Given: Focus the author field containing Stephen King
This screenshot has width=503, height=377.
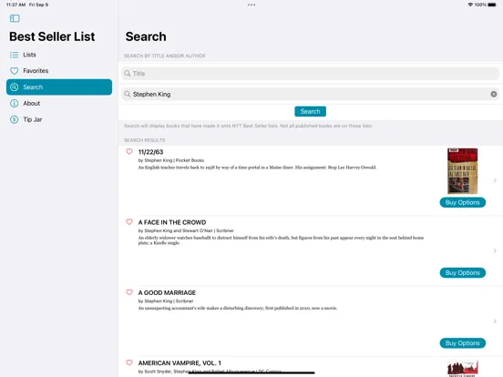Looking at the screenshot, I should click(310, 95).
